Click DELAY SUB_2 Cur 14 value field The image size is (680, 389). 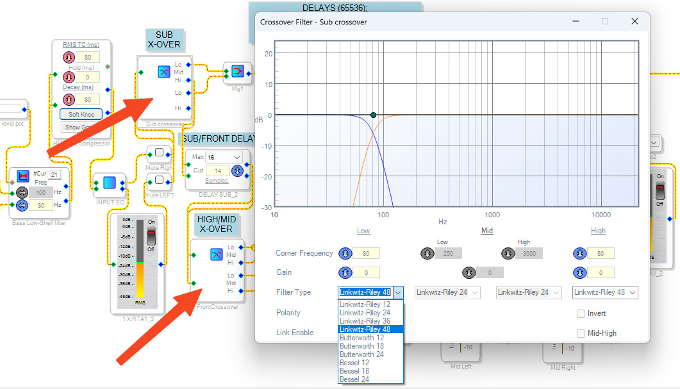218,171
